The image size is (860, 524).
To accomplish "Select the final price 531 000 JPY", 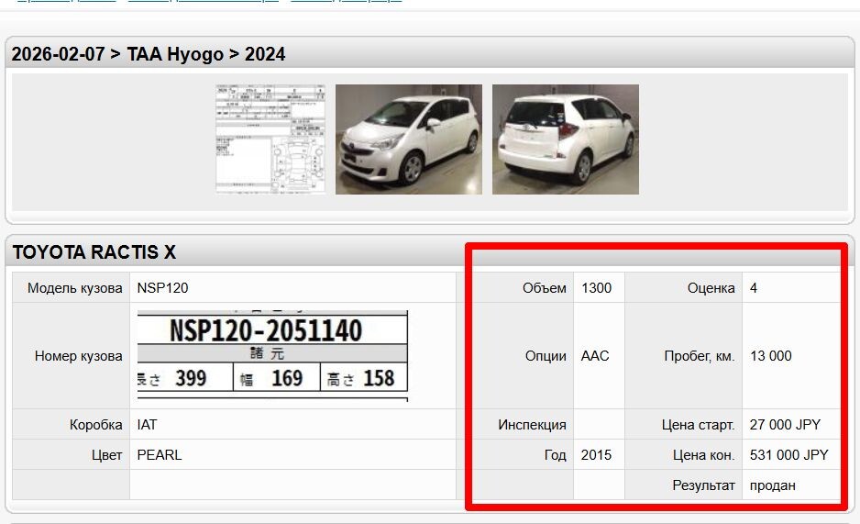I will tap(788, 455).
